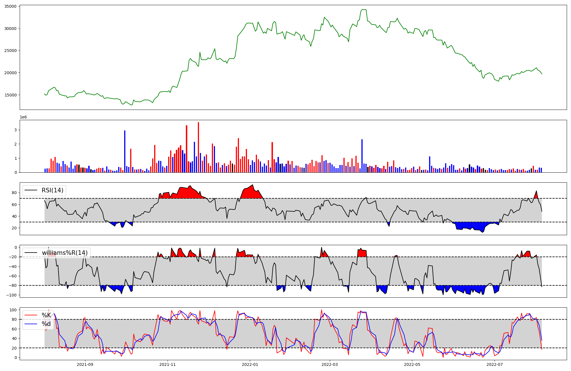Click the %d legend entry text

46,324
